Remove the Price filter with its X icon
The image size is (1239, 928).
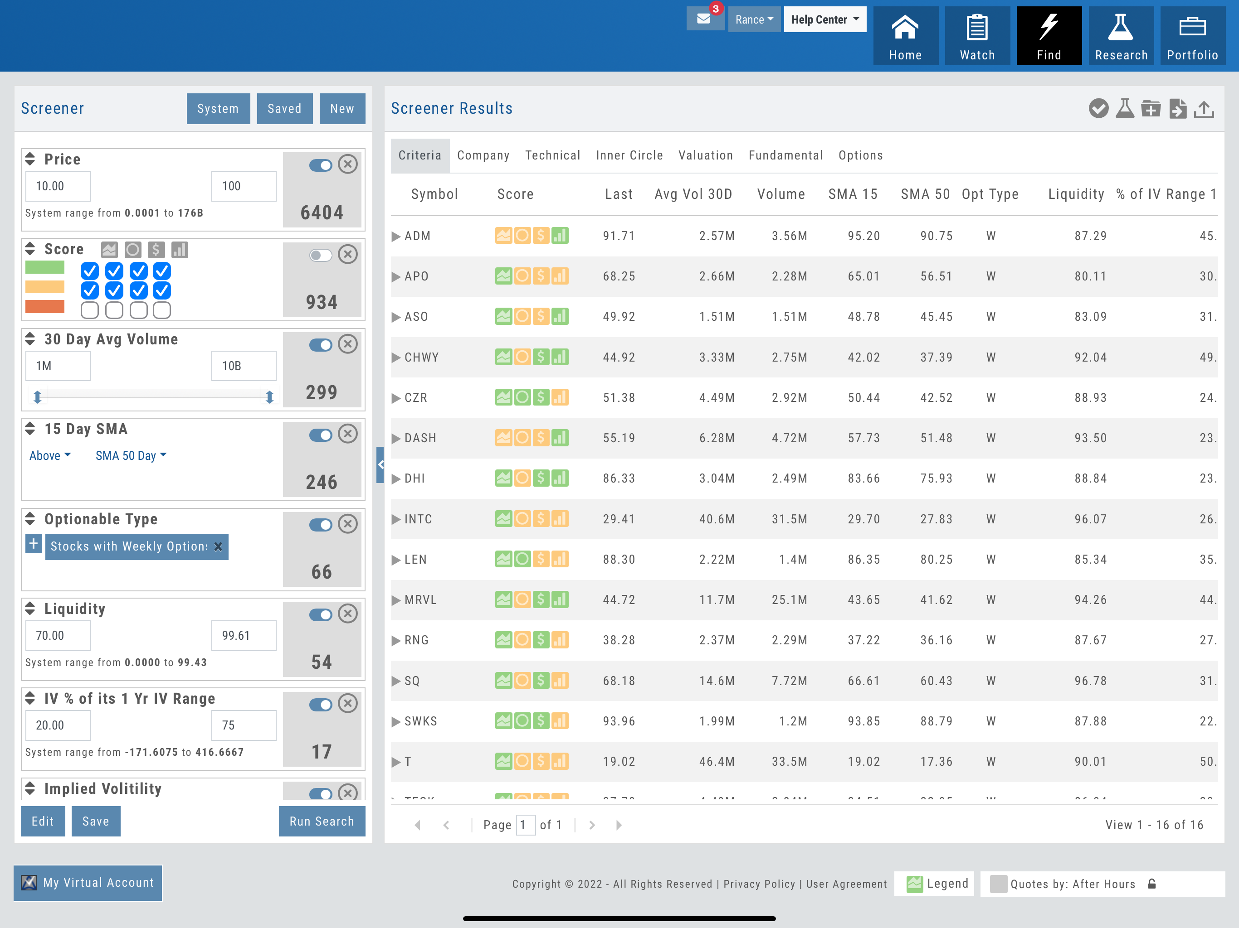(348, 164)
